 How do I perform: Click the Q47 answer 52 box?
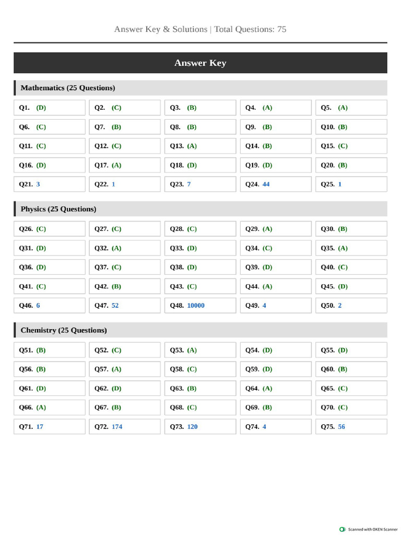pyautogui.click(x=125, y=305)
